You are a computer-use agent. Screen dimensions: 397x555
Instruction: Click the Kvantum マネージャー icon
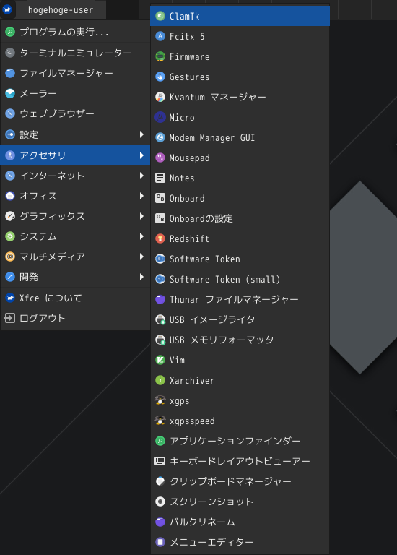(x=160, y=97)
